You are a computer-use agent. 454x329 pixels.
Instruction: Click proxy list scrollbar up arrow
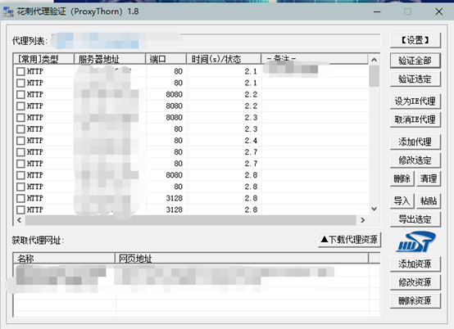pyautogui.click(x=374, y=60)
